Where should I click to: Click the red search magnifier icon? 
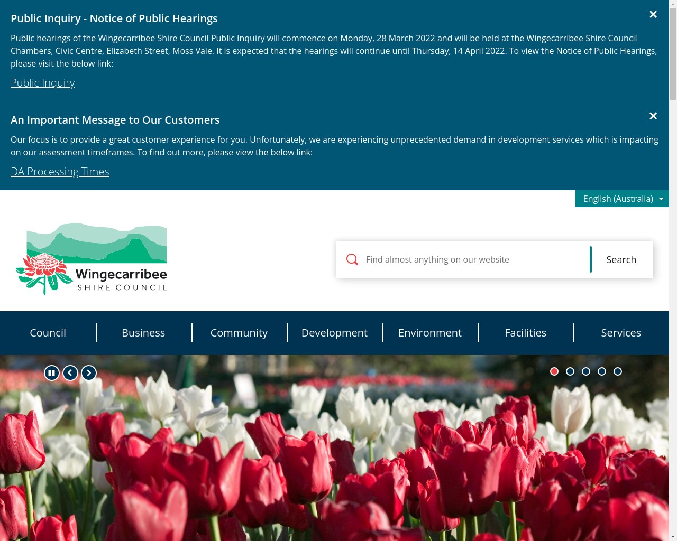tap(352, 259)
